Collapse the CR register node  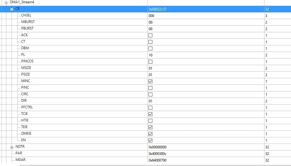[x=12, y=9]
